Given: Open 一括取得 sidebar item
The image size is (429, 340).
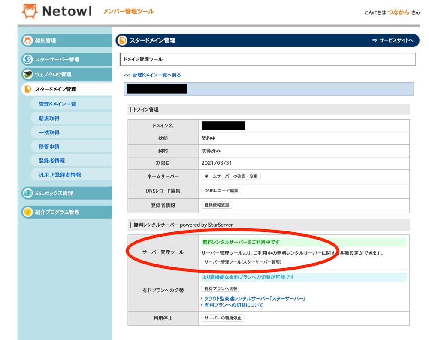Looking at the screenshot, I should [49, 132].
